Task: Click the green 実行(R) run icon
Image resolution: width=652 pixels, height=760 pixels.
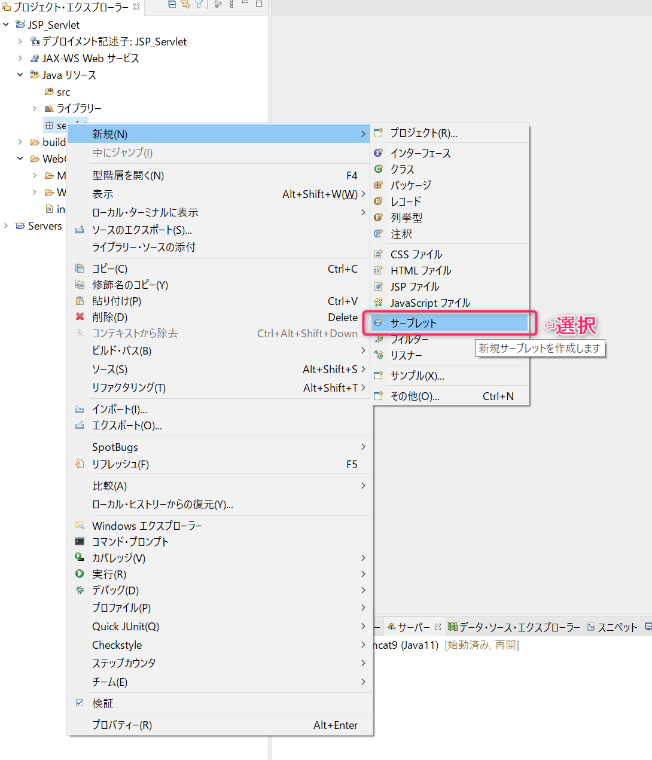Action: [80, 574]
